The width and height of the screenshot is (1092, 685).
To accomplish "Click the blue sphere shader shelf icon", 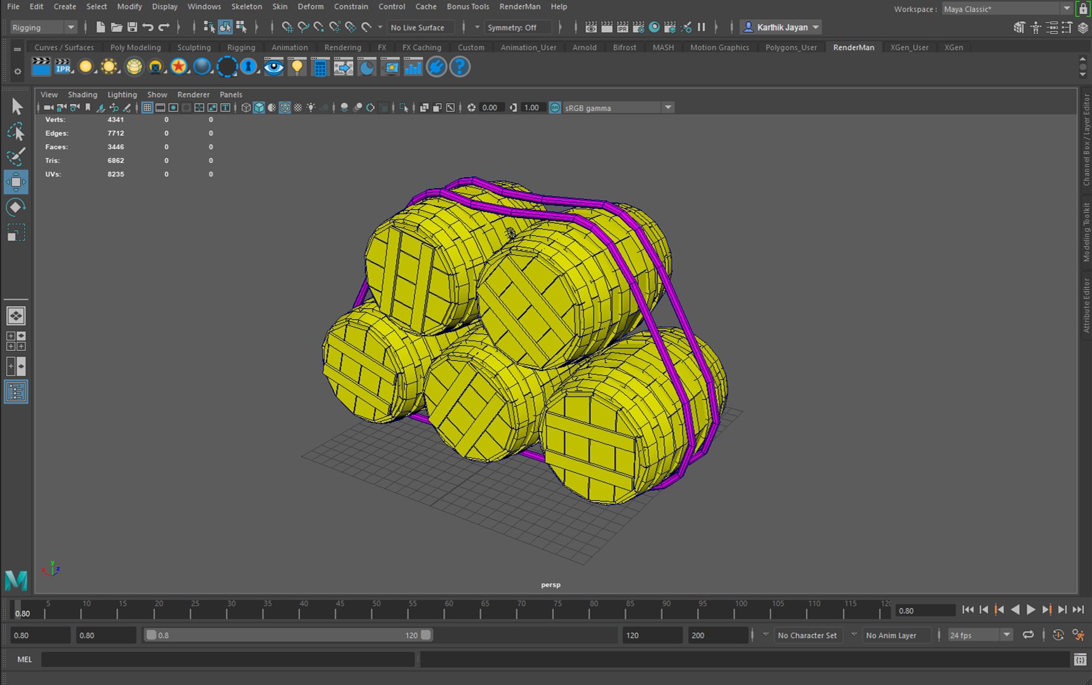I will [x=202, y=67].
